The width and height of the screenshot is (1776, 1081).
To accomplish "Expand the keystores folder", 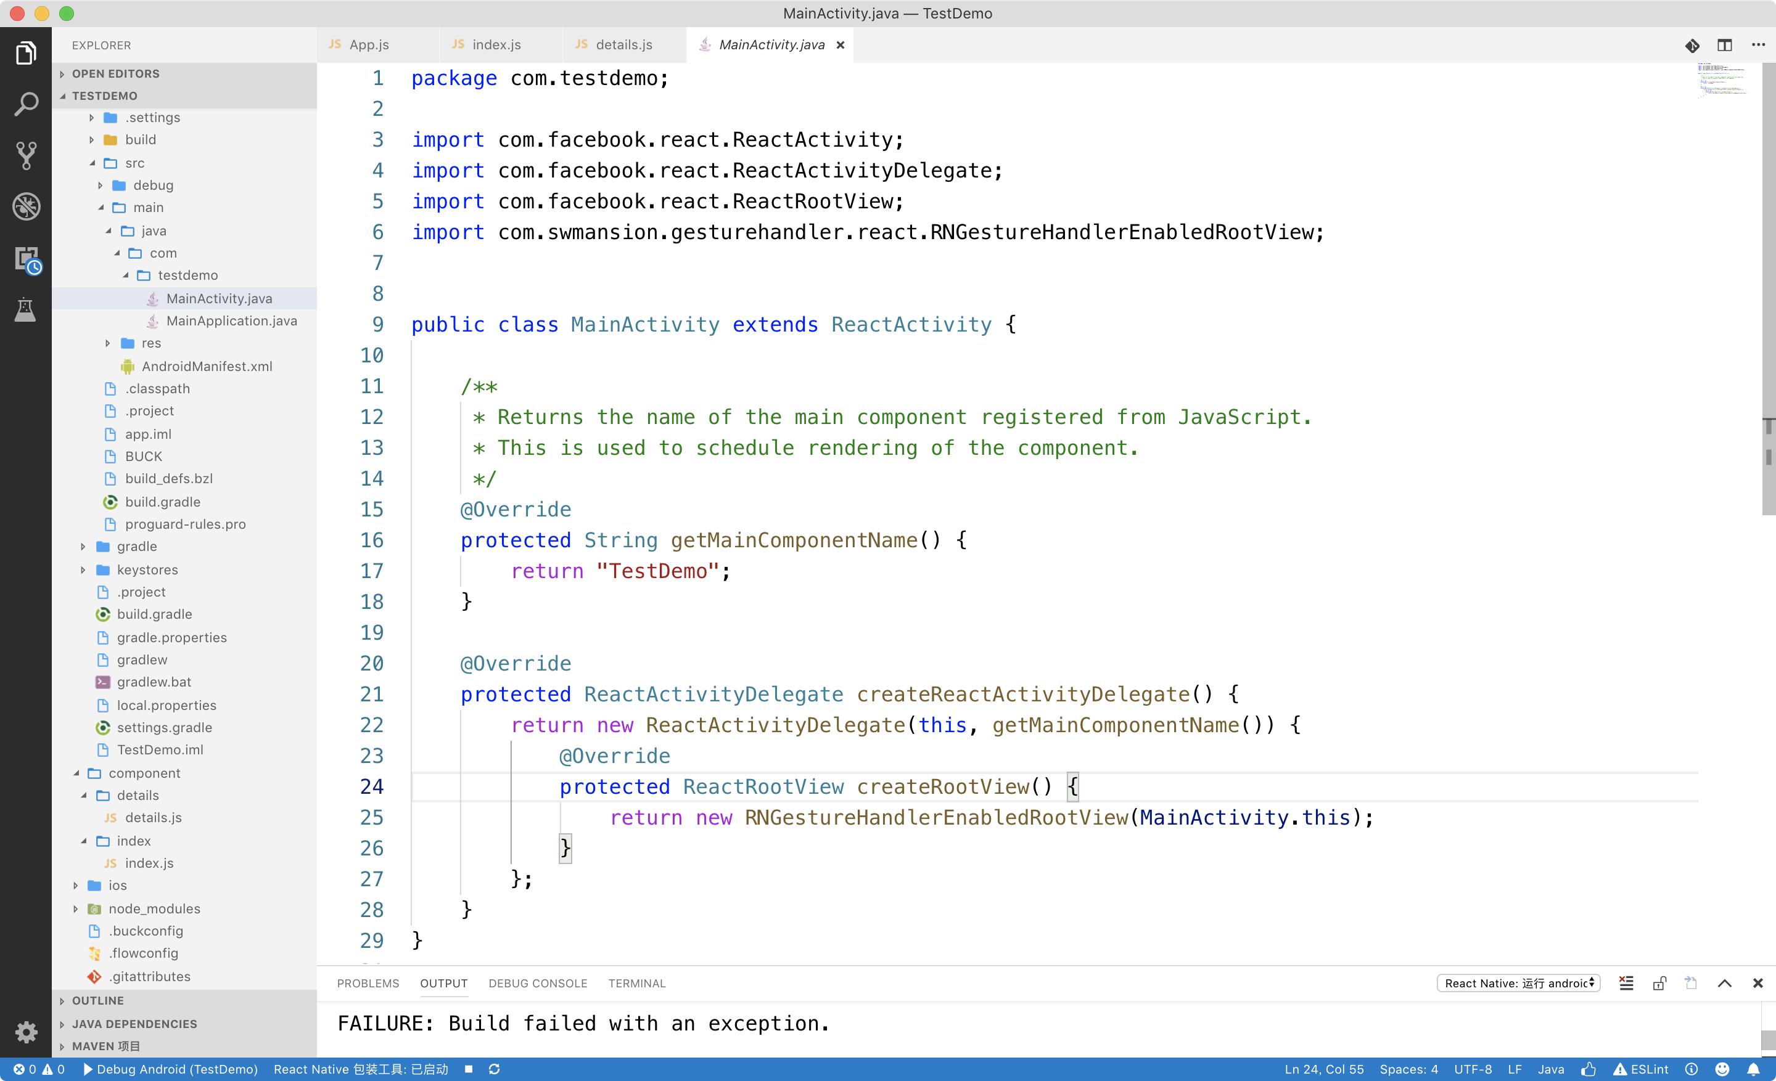I will [184, 569].
